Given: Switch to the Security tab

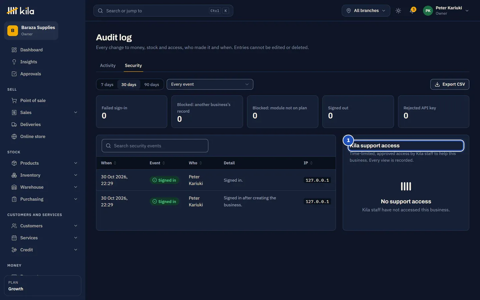Looking at the screenshot, I should click(133, 66).
